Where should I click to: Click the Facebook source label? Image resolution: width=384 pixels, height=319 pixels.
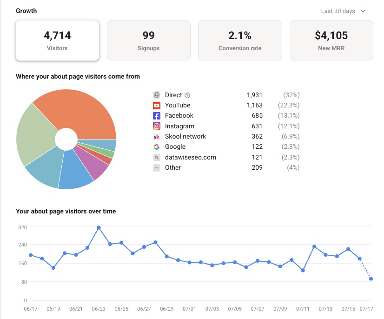179,116
